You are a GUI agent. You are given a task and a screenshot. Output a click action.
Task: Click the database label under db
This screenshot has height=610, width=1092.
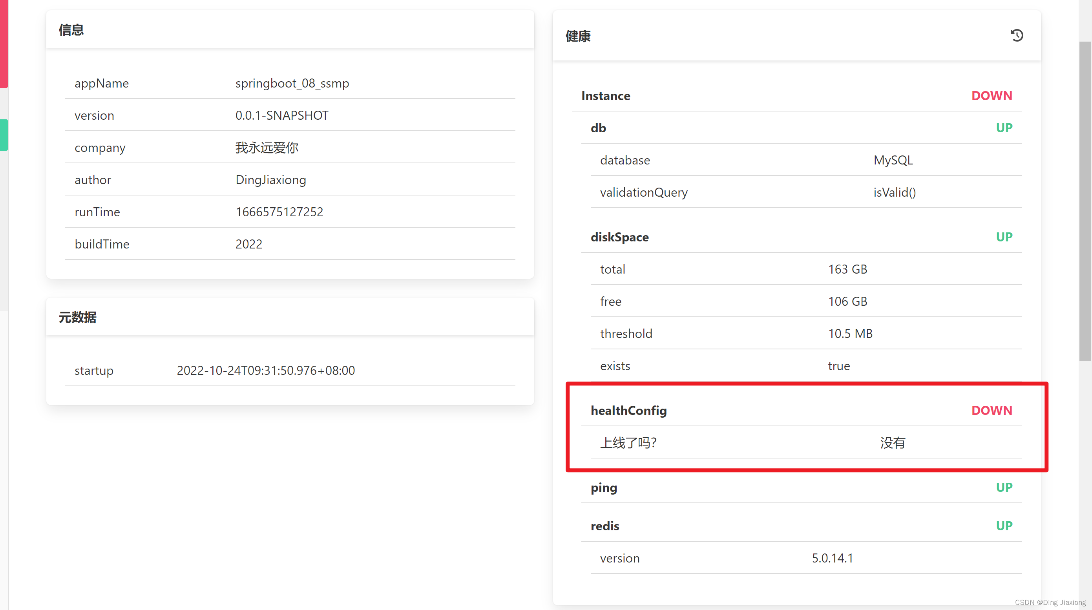625,160
